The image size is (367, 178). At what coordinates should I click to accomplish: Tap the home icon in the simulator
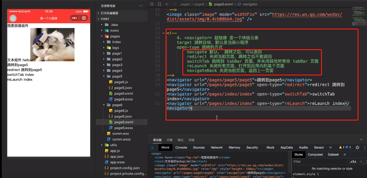(x=13, y=18)
